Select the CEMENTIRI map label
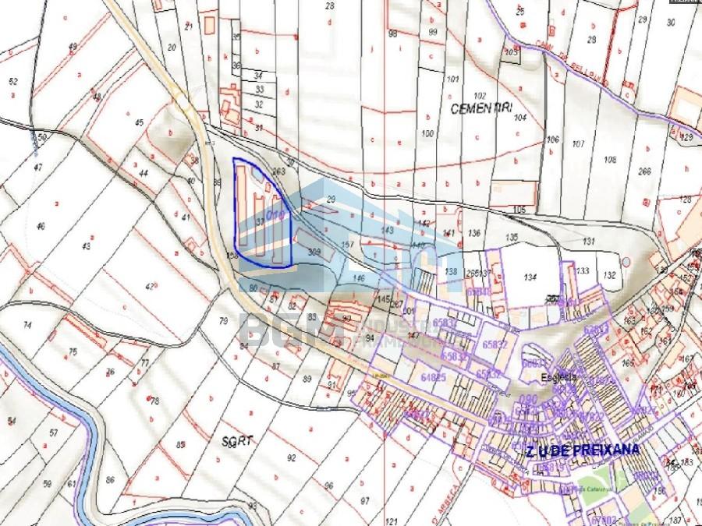Viewport: 702px width, 526px height. coord(480,110)
